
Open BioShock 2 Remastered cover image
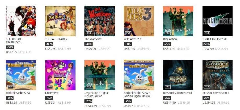click(x=178, y=75)
